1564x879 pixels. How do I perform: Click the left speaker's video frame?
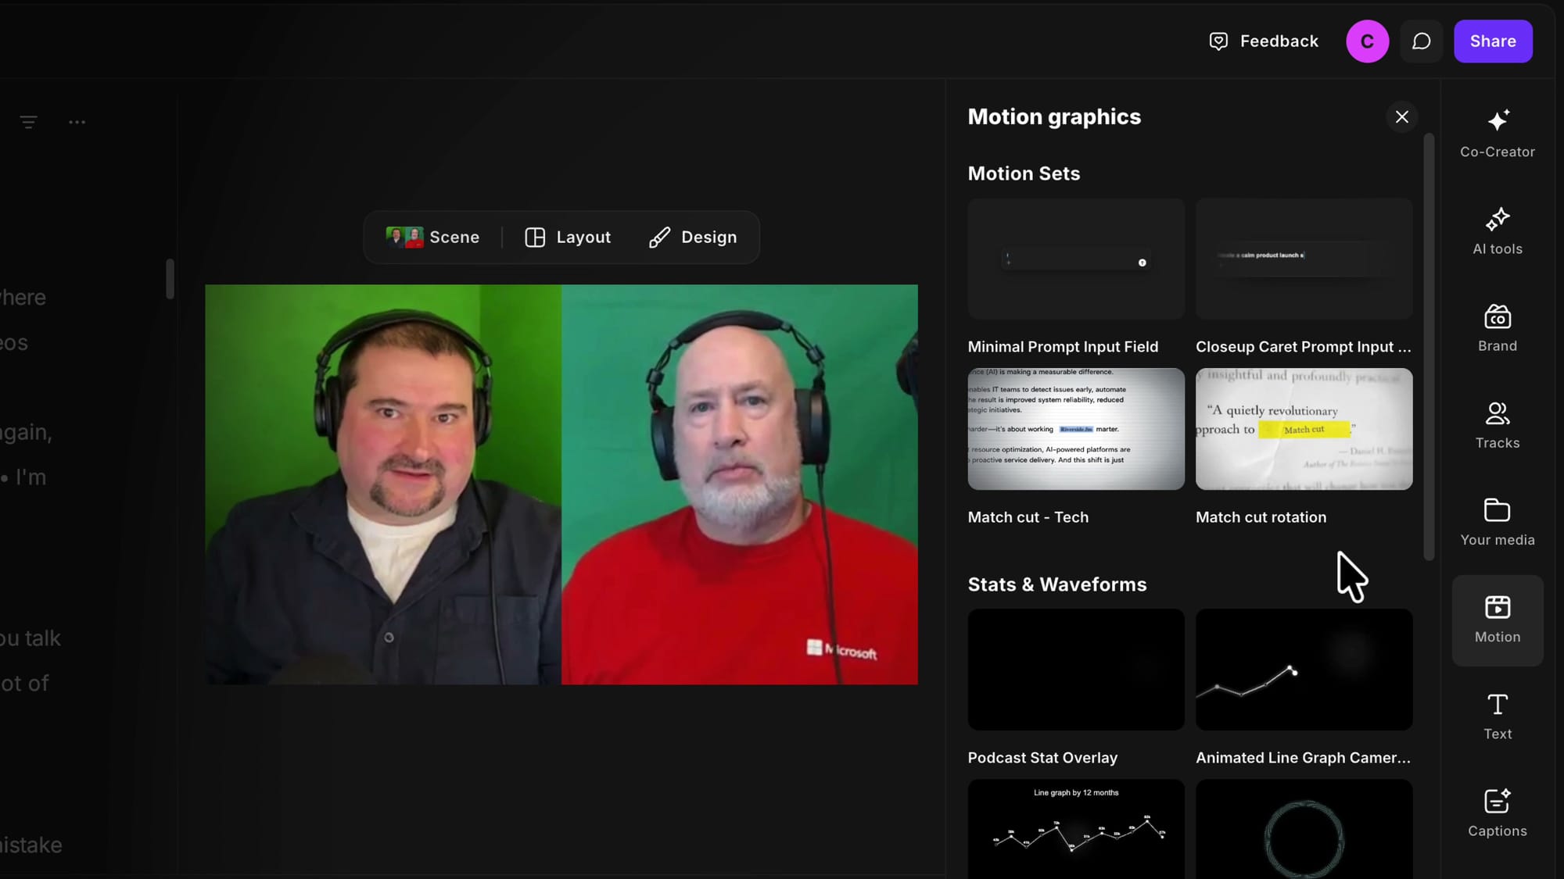(x=383, y=484)
